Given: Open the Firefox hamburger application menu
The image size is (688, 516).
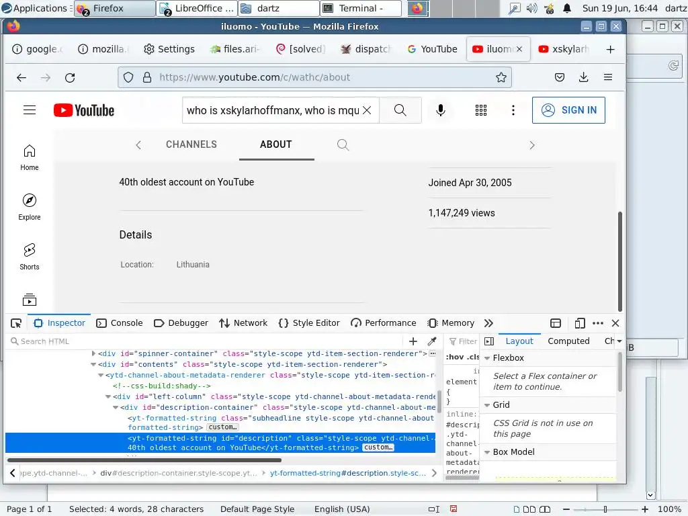Looking at the screenshot, I should click(607, 77).
